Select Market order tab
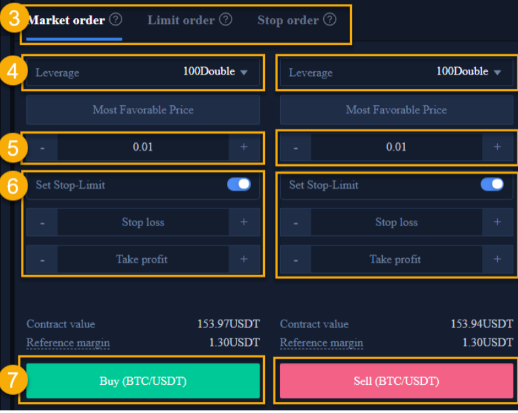The width and height of the screenshot is (518, 413). click(66, 20)
